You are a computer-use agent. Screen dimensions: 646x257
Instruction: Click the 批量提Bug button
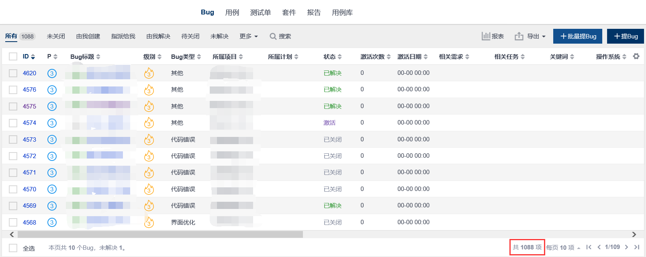click(x=578, y=36)
